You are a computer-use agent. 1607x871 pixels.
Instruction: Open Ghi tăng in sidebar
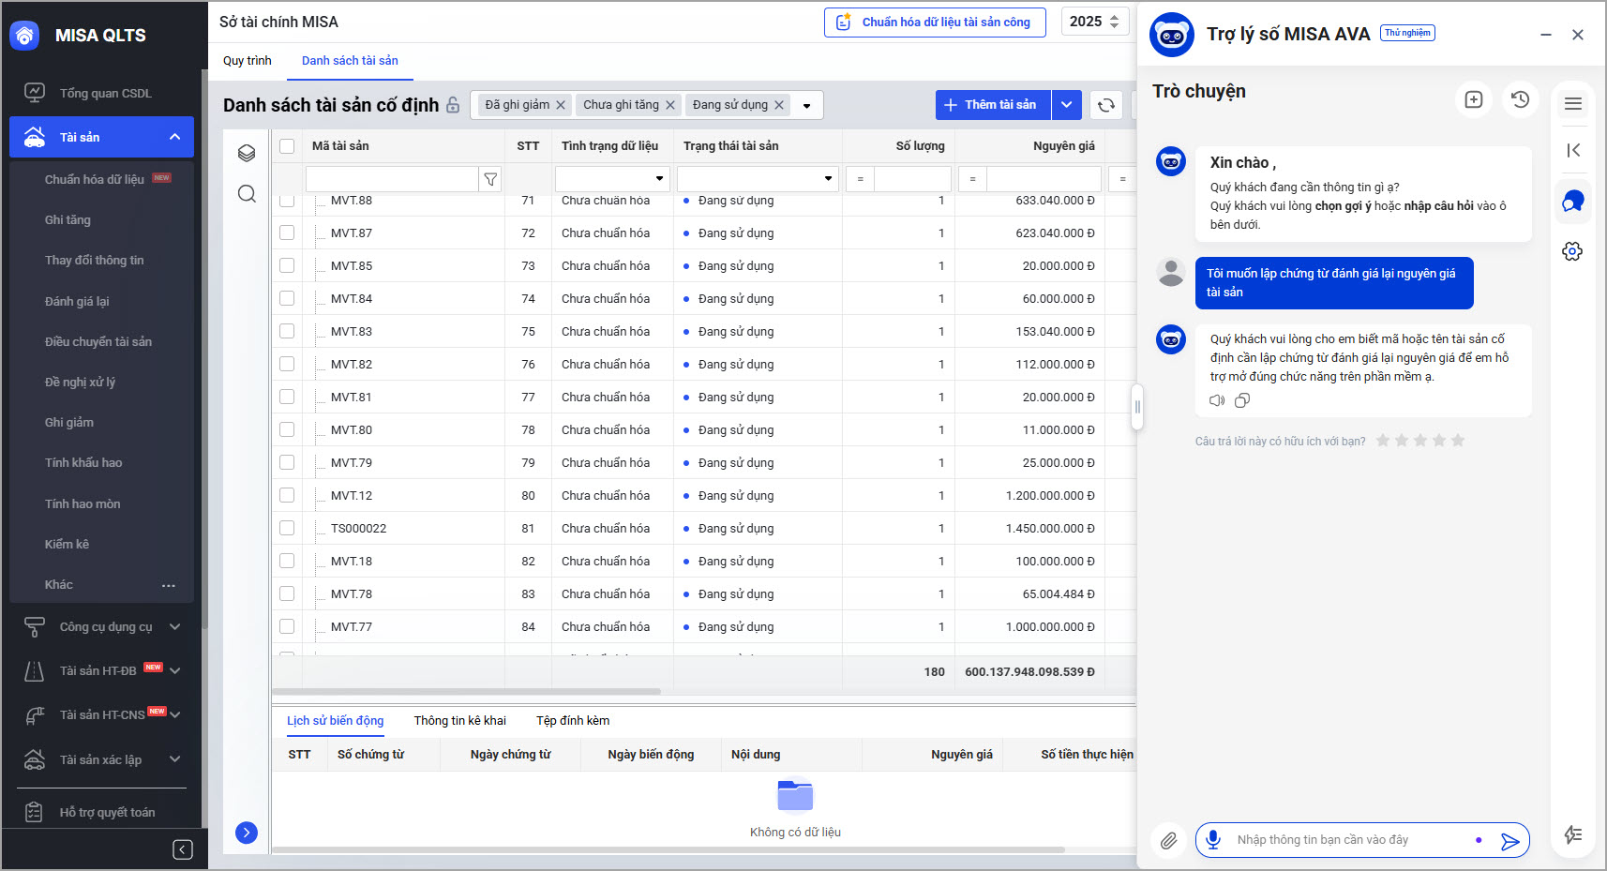pos(68,219)
